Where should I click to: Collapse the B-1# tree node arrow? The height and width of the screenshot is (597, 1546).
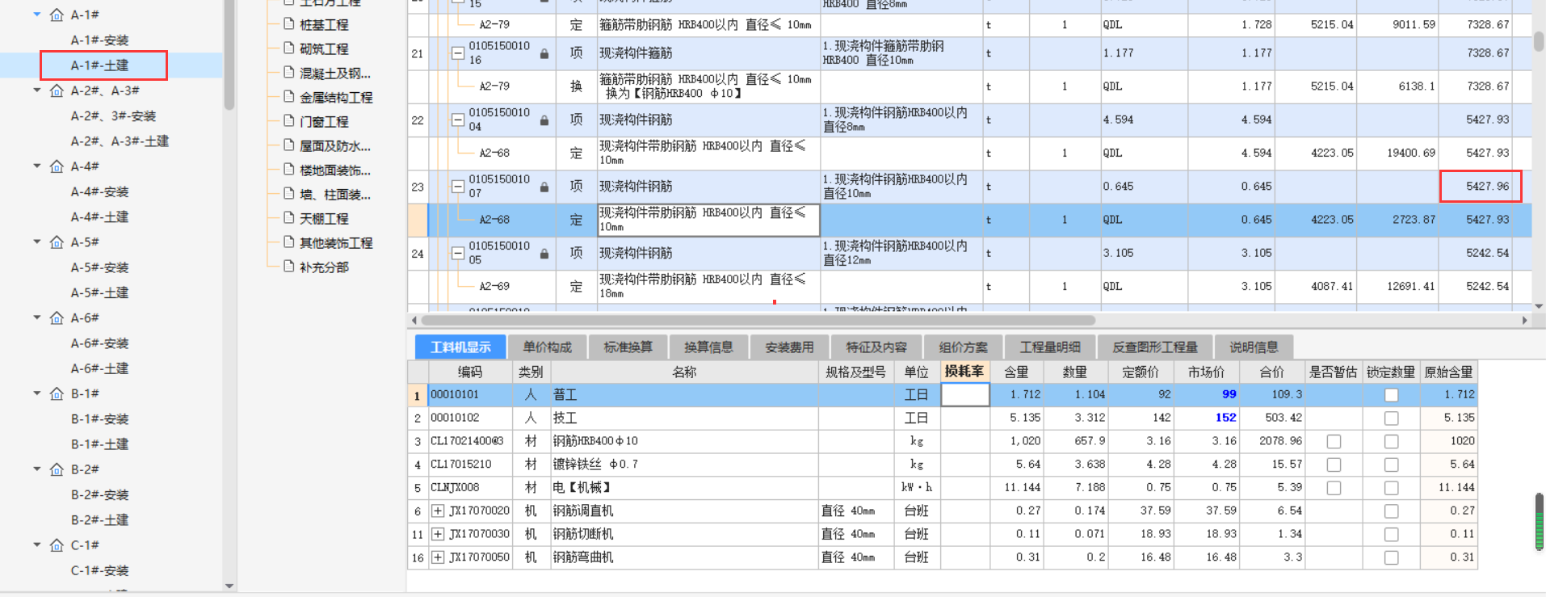(x=37, y=393)
